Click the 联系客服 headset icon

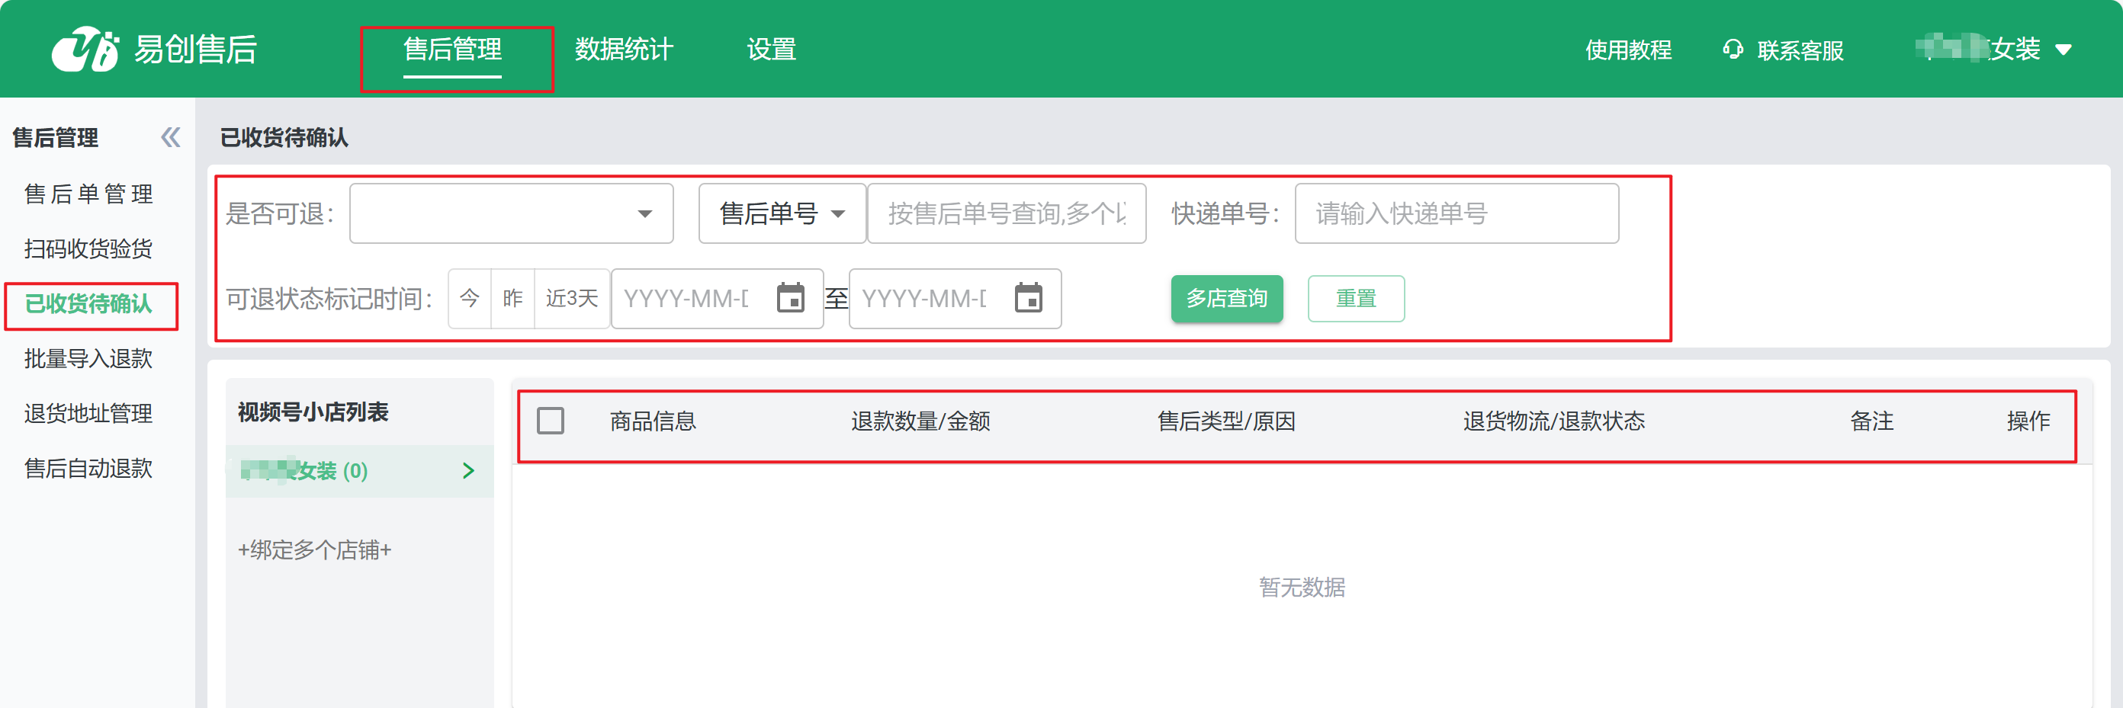[1733, 50]
